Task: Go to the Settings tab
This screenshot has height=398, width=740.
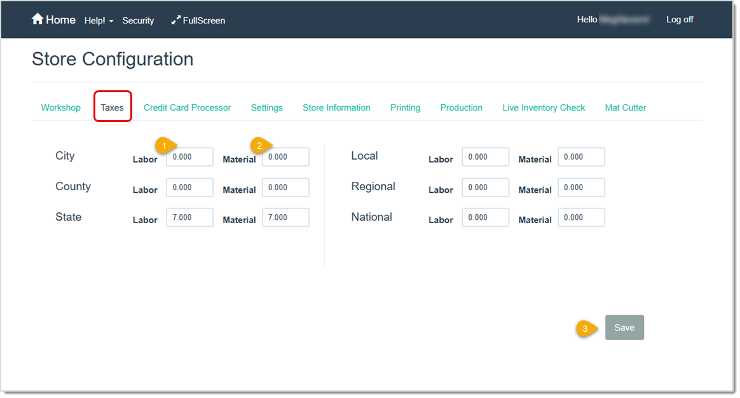Action: [266, 107]
